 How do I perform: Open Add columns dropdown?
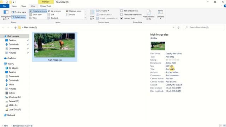click(x=104, y=14)
